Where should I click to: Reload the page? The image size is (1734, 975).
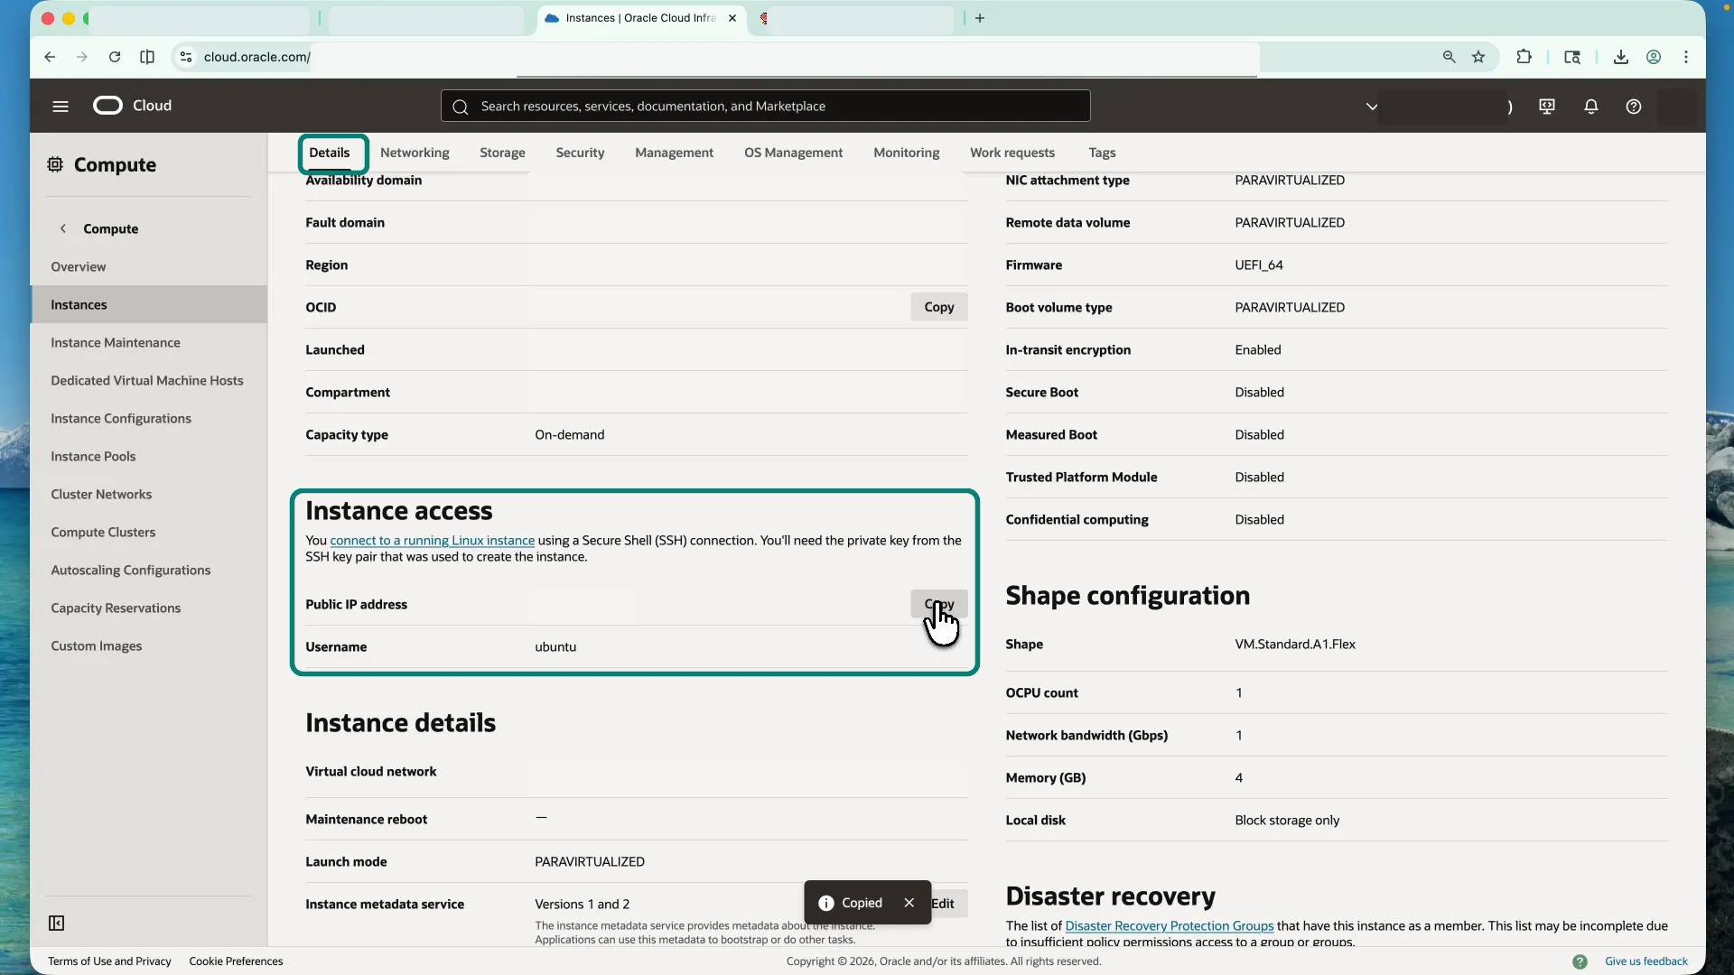[115, 57]
